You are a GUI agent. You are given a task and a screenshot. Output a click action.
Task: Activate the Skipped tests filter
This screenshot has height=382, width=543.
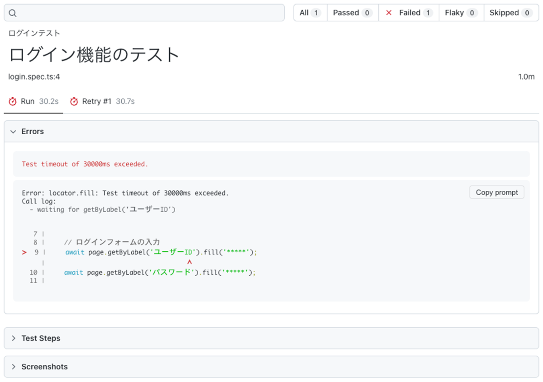click(509, 13)
